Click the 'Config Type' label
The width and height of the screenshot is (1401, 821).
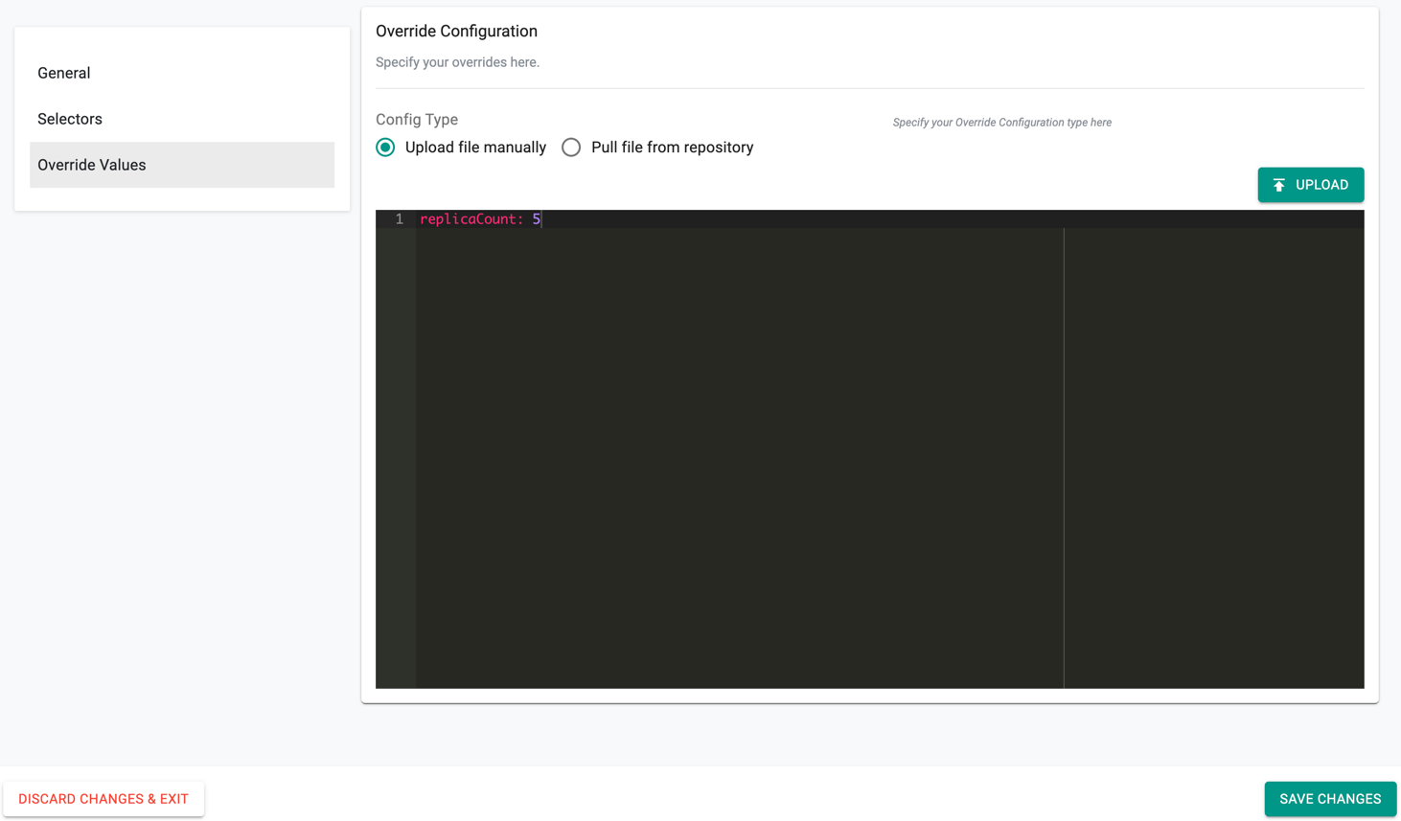[417, 120]
